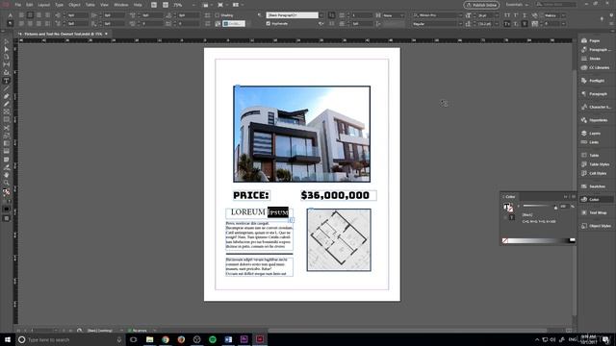Collapse the Color panel with the double-arrow button

(x=566, y=196)
